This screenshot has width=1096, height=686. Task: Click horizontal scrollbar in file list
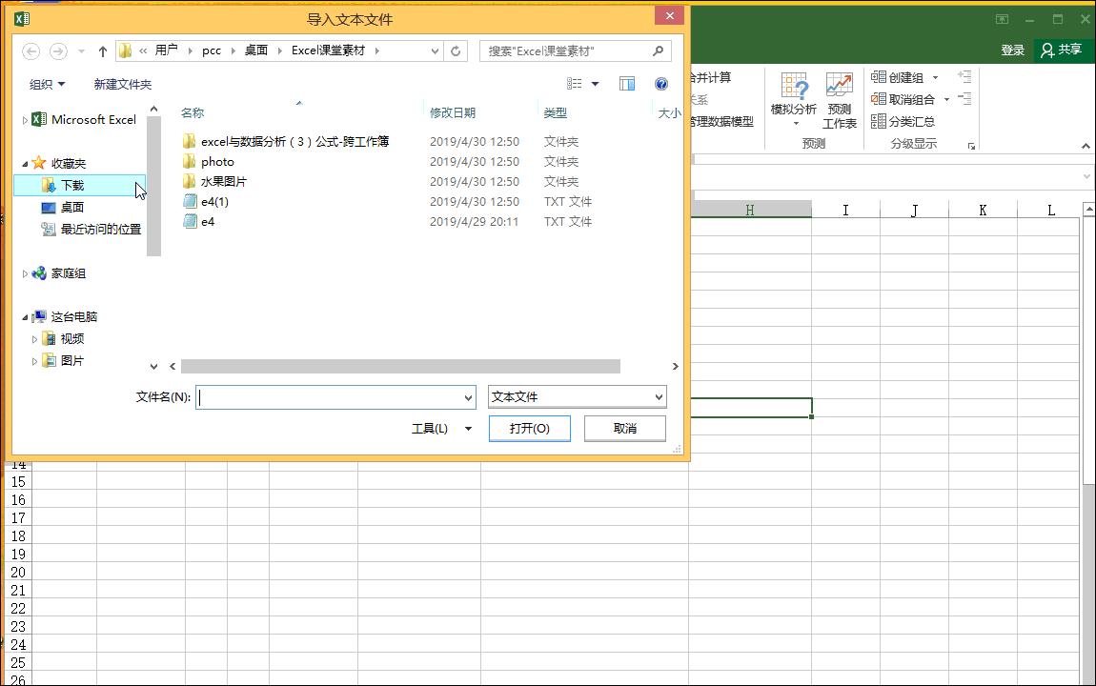[x=400, y=367]
